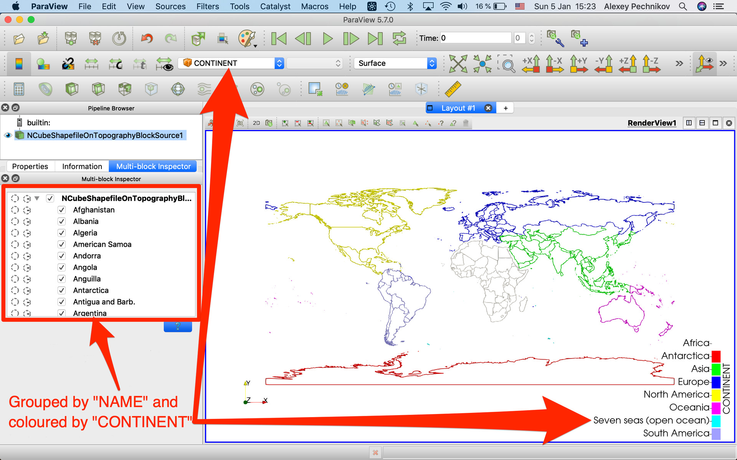Click the Connect to server icon
The height and width of the screenshot is (460, 737).
[x=71, y=38]
